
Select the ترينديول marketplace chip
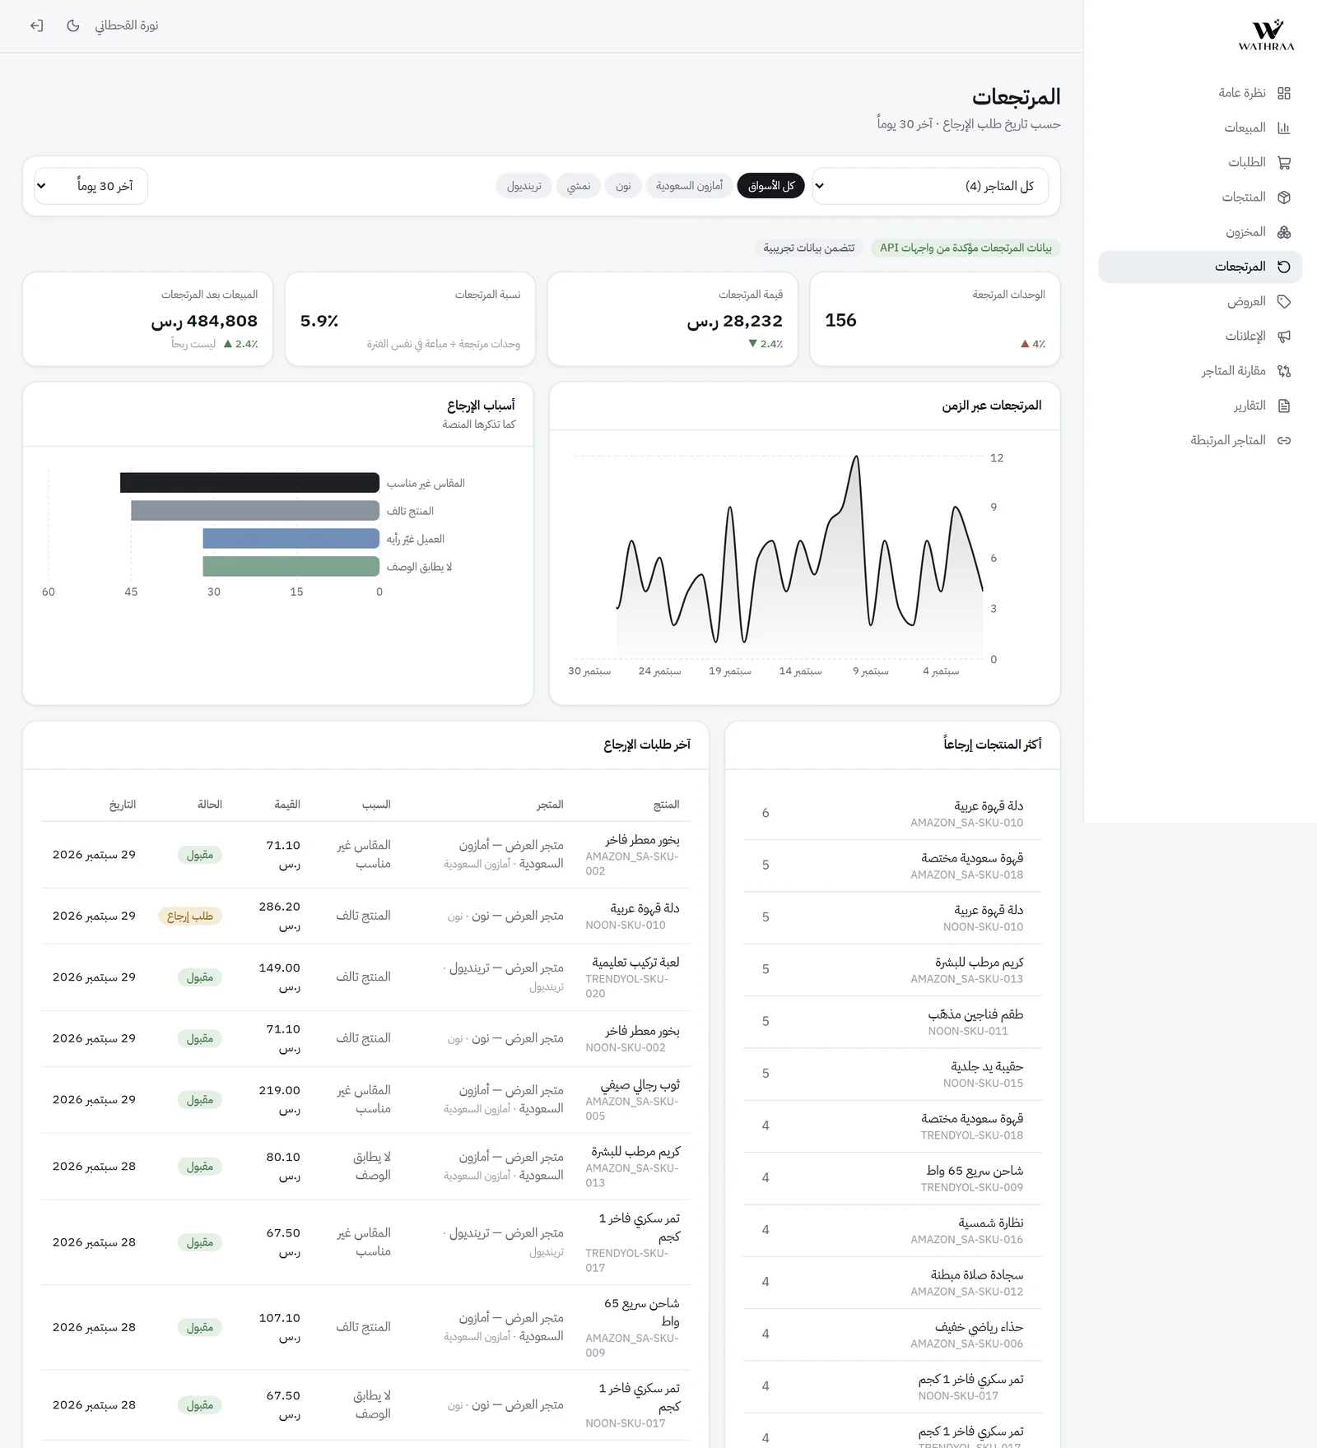[524, 186]
